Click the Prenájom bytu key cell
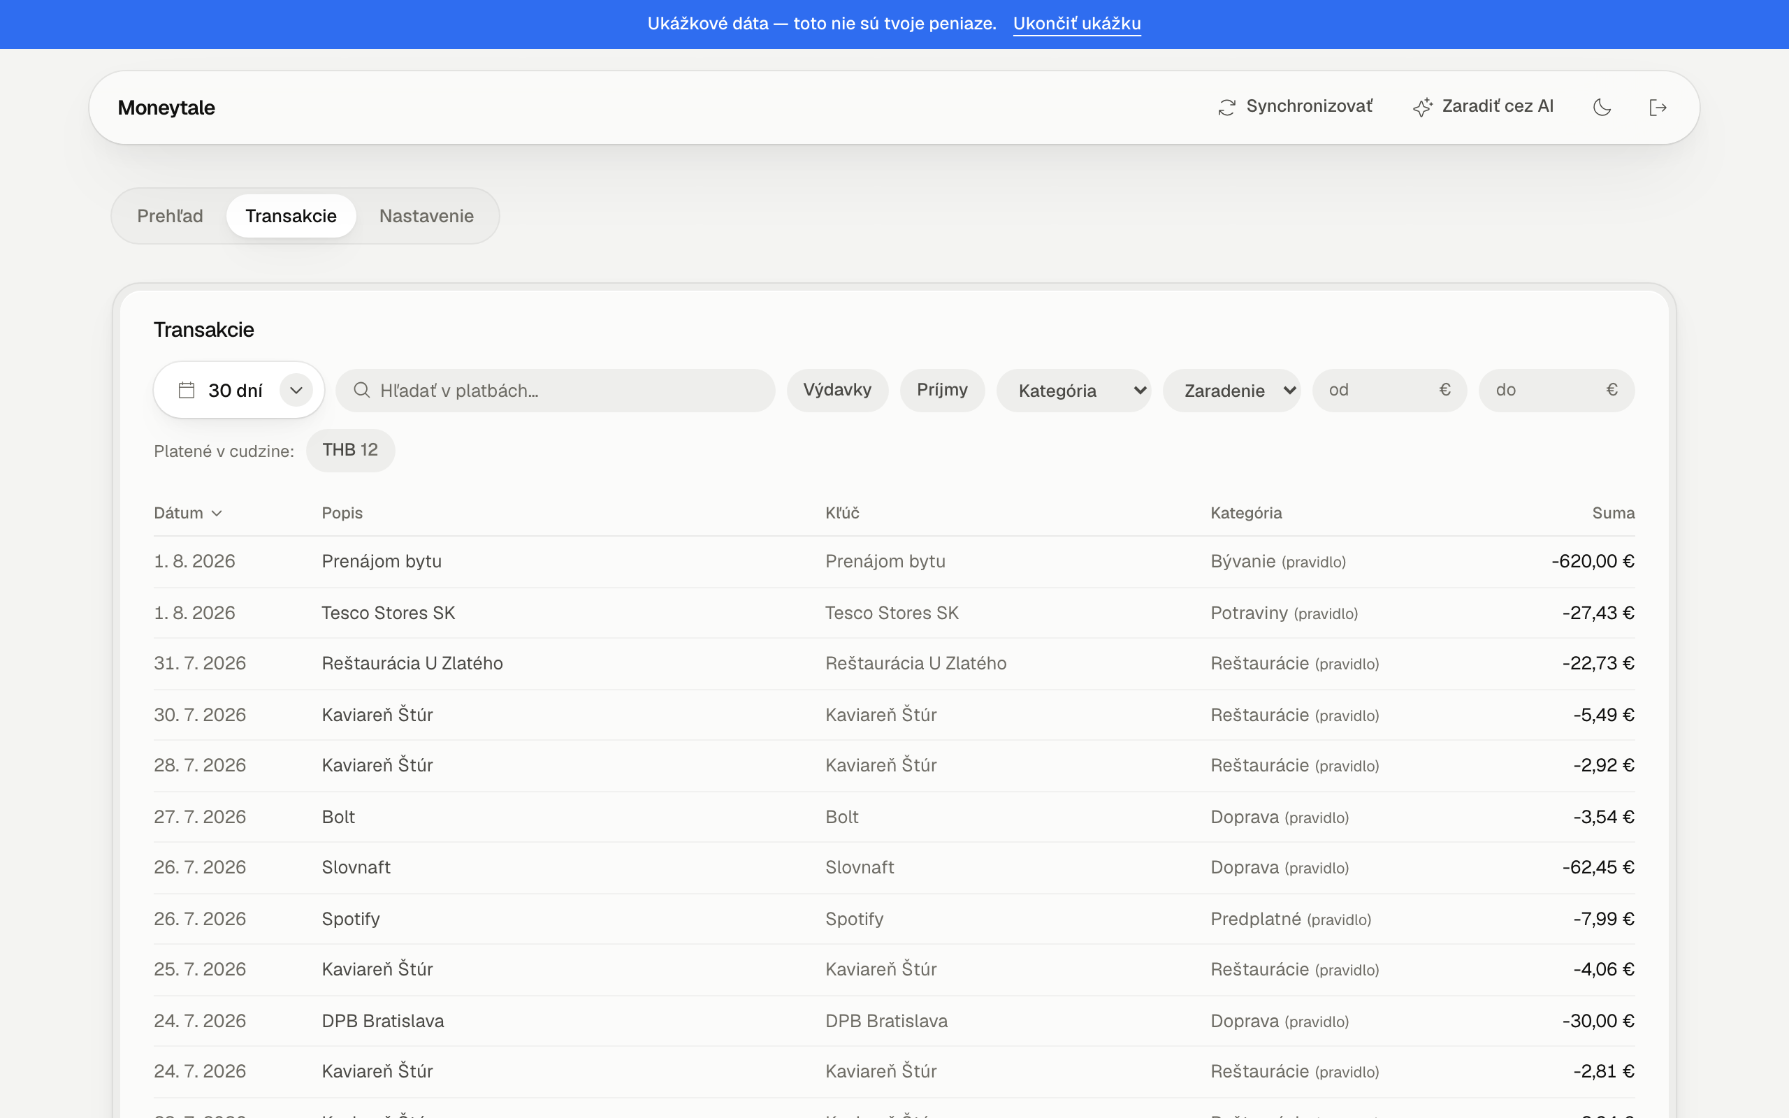The width and height of the screenshot is (1789, 1118). click(x=885, y=561)
